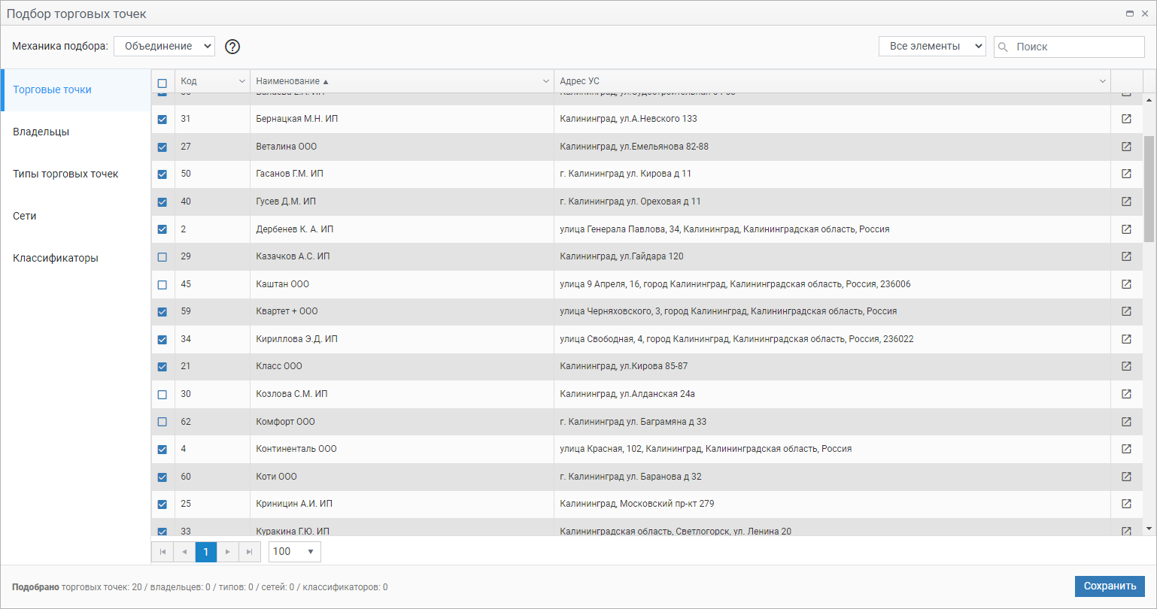Switch to the Владельцы tab
Viewport: 1157px width, 609px height.
pos(41,132)
